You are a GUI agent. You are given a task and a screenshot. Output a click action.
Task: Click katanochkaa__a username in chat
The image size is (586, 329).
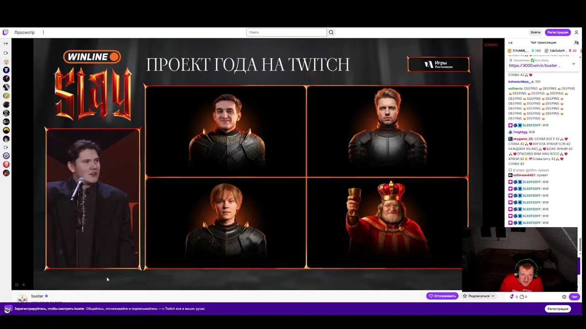(x=521, y=82)
